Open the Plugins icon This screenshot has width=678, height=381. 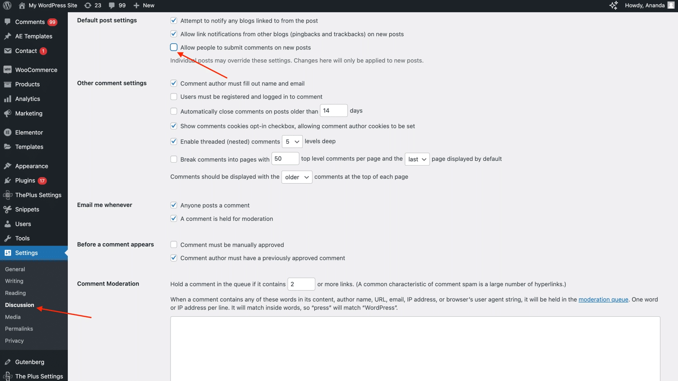pos(8,181)
